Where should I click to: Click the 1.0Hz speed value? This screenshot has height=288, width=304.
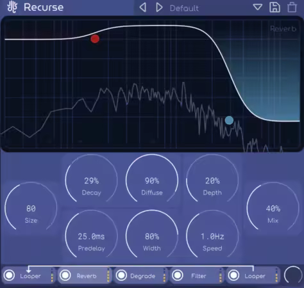pyautogui.click(x=212, y=237)
